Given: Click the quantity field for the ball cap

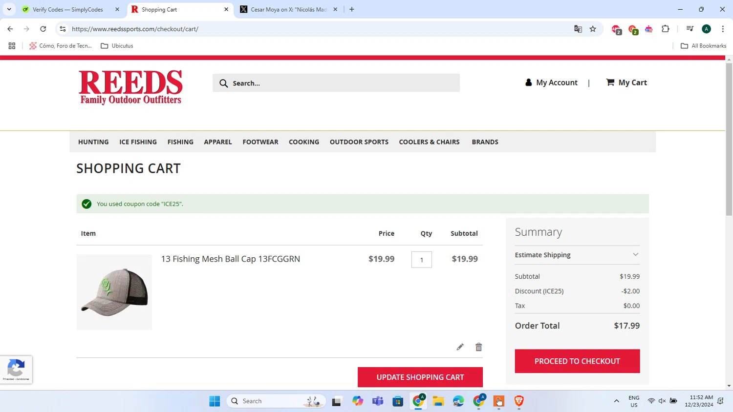Looking at the screenshot, I should pyautogui.click(x=422, y=260).
